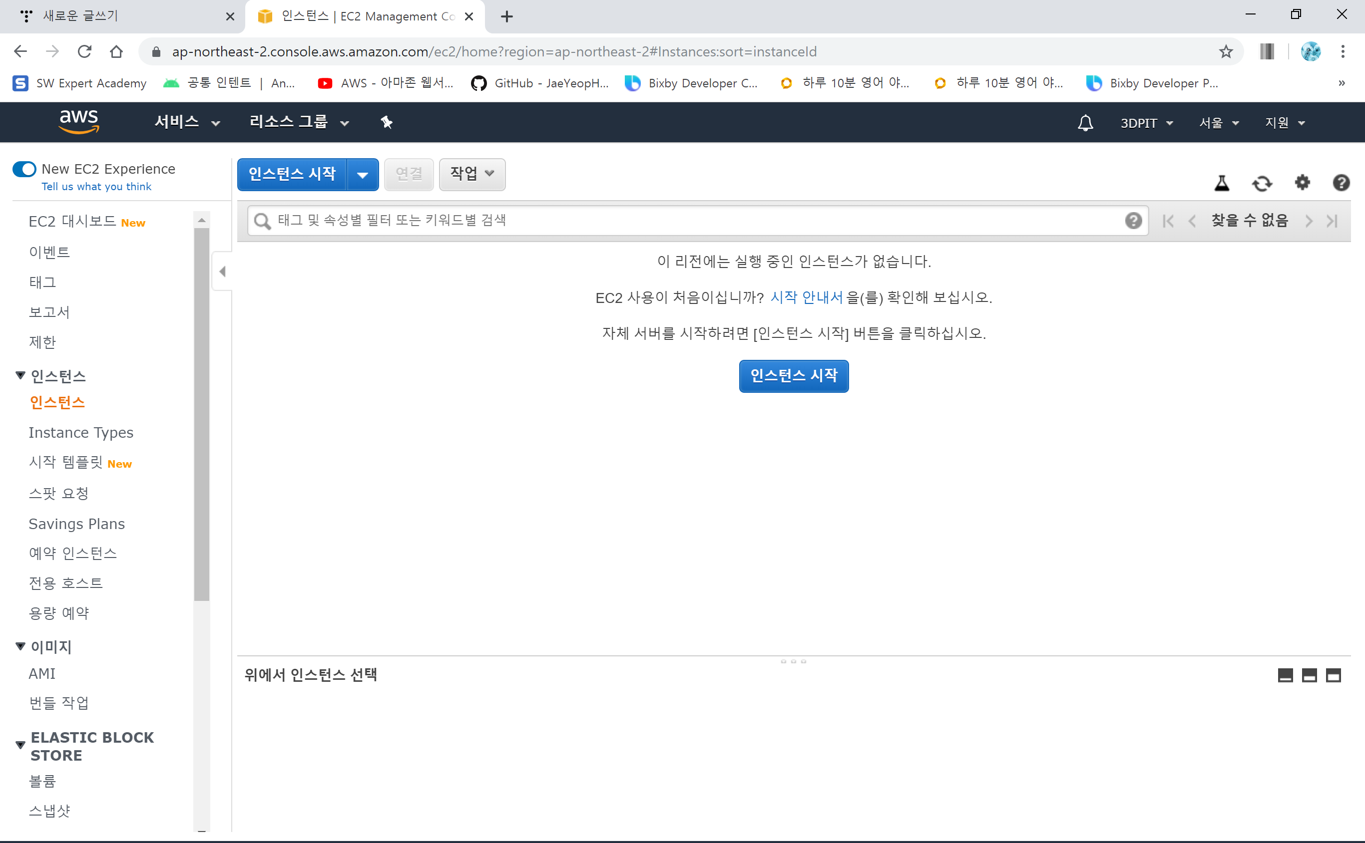Click the search filter help icon
This screenshot has height=843, width=1365.
click(1133, 221)
